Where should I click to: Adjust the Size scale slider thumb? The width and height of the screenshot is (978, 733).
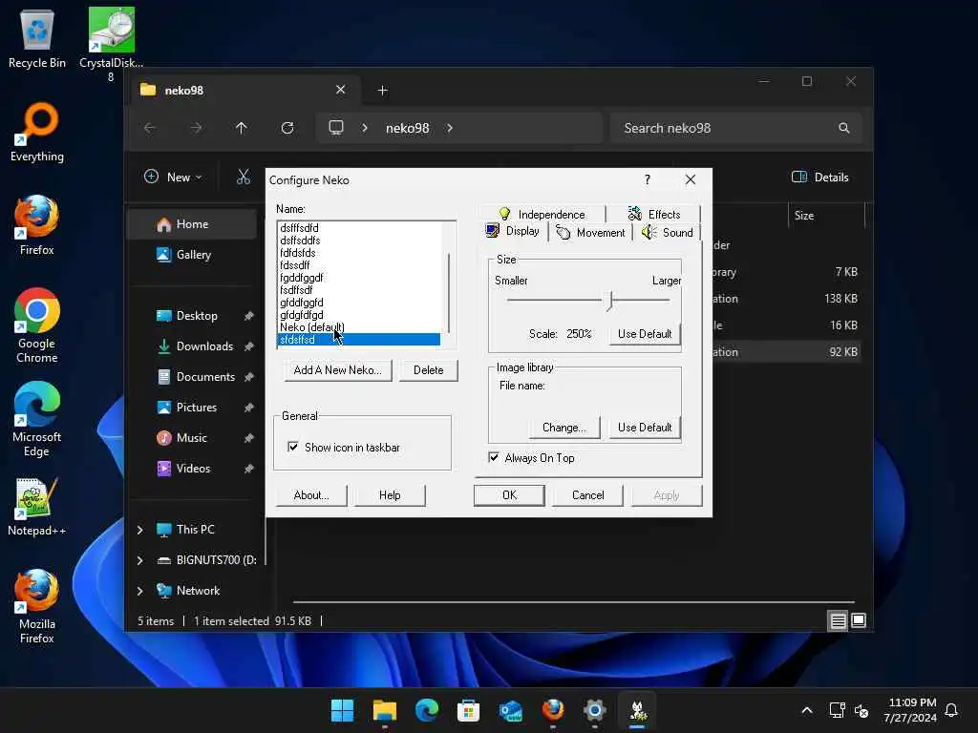tap(610, 301)
